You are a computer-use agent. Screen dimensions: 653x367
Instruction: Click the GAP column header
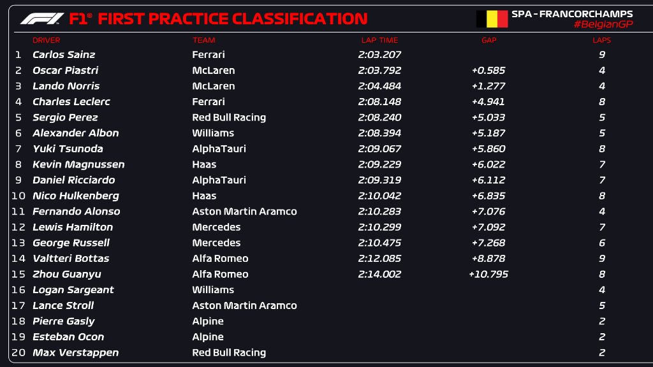pyautogui.click(x=488, y=40)
